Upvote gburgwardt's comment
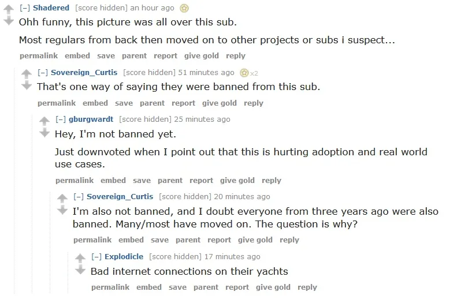This screenshot has height=299, width=461. point(44,121)
